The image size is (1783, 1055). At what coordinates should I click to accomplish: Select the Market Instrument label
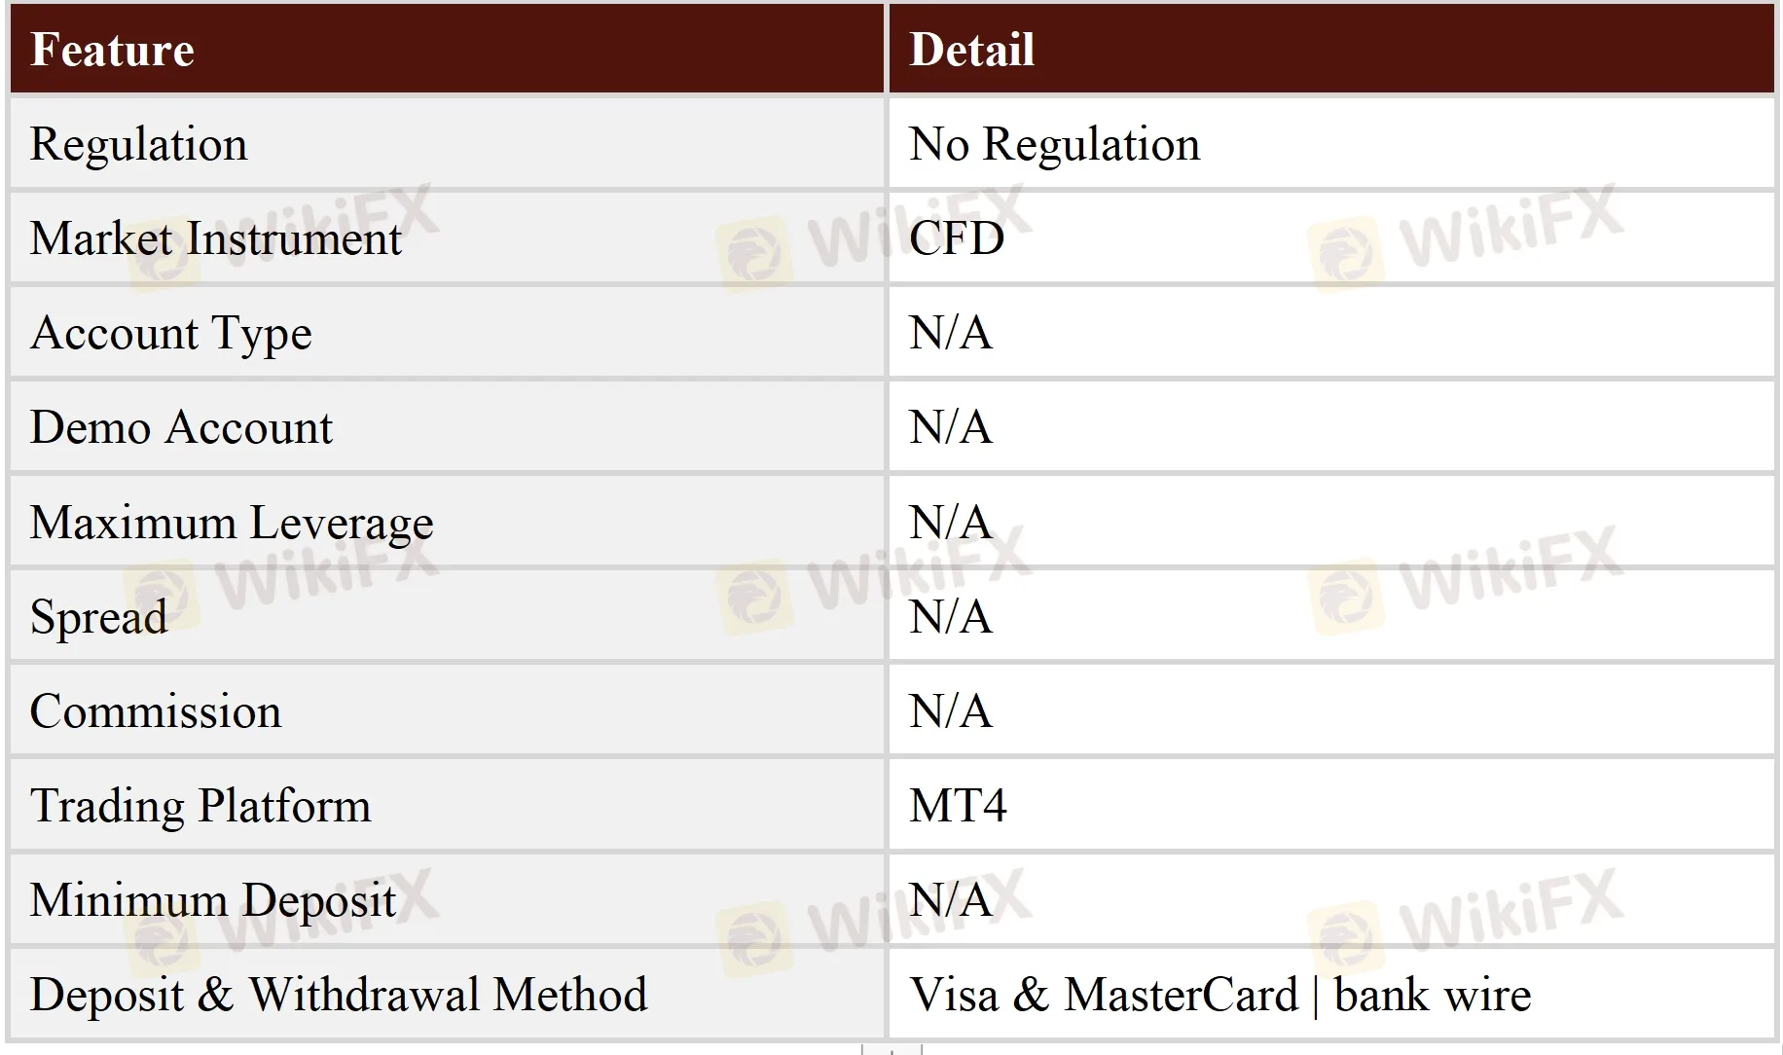point(215,239)
